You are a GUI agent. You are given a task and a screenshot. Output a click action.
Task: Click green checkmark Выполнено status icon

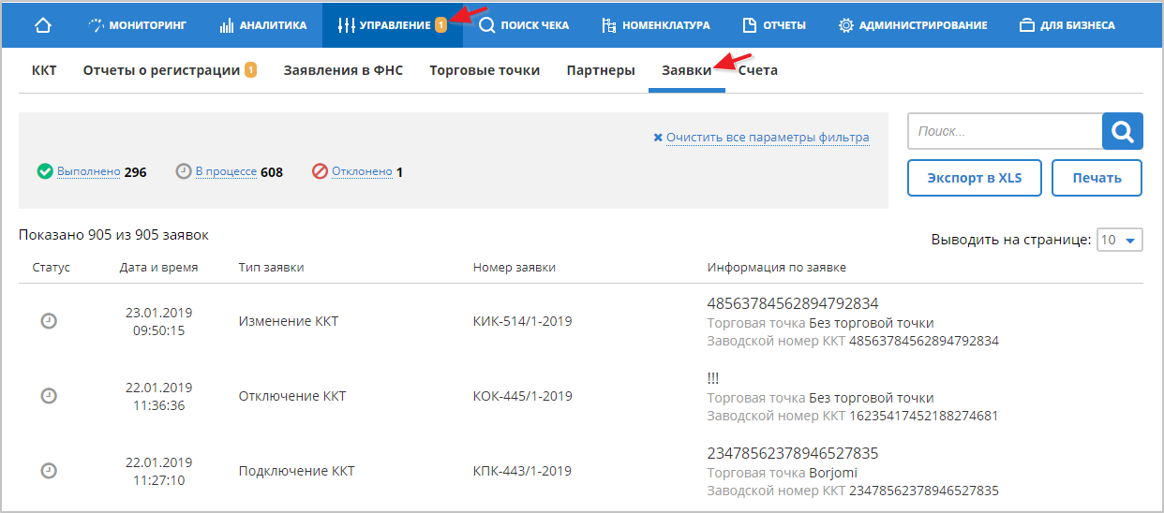[x=44, y=171]
